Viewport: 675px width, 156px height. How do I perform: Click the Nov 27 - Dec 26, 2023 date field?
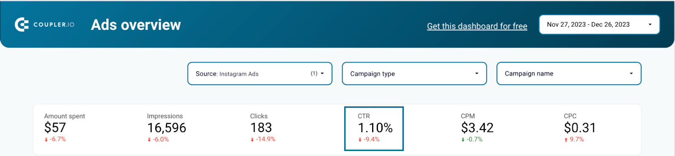599,25
